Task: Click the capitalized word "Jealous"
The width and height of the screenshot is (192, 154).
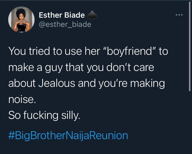Action: pyautogui.click(x=57, y=83)
